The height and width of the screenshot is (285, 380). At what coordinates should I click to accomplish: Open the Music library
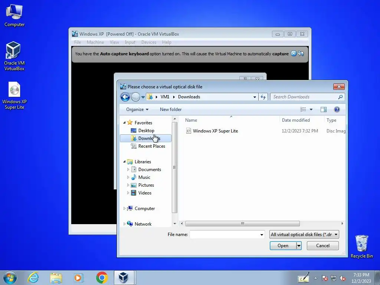tap(144, 177)
